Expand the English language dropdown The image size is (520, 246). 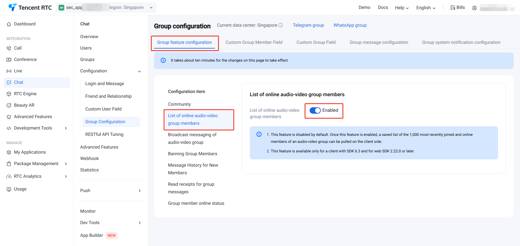(425, 8)
